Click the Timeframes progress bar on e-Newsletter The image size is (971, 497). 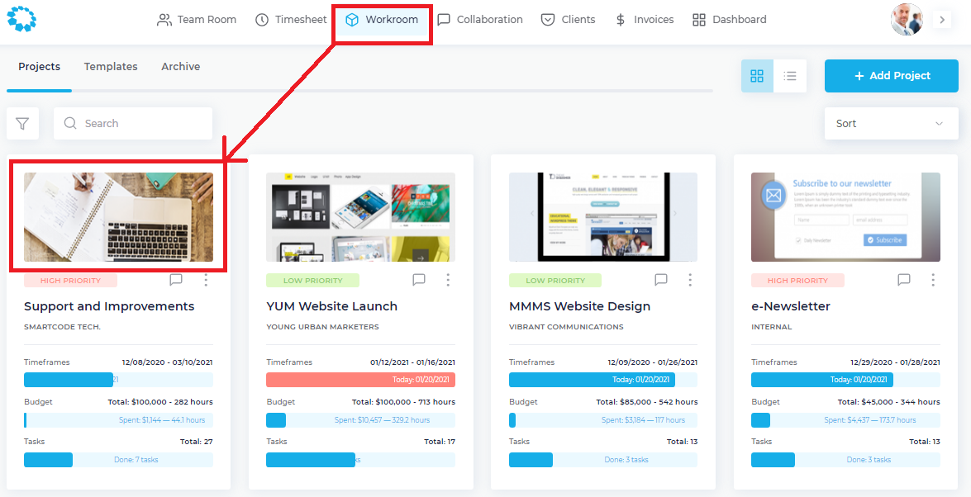(845, 380)
